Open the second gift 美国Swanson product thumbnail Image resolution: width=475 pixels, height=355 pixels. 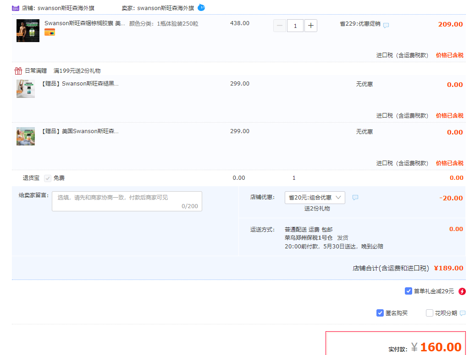26,136
